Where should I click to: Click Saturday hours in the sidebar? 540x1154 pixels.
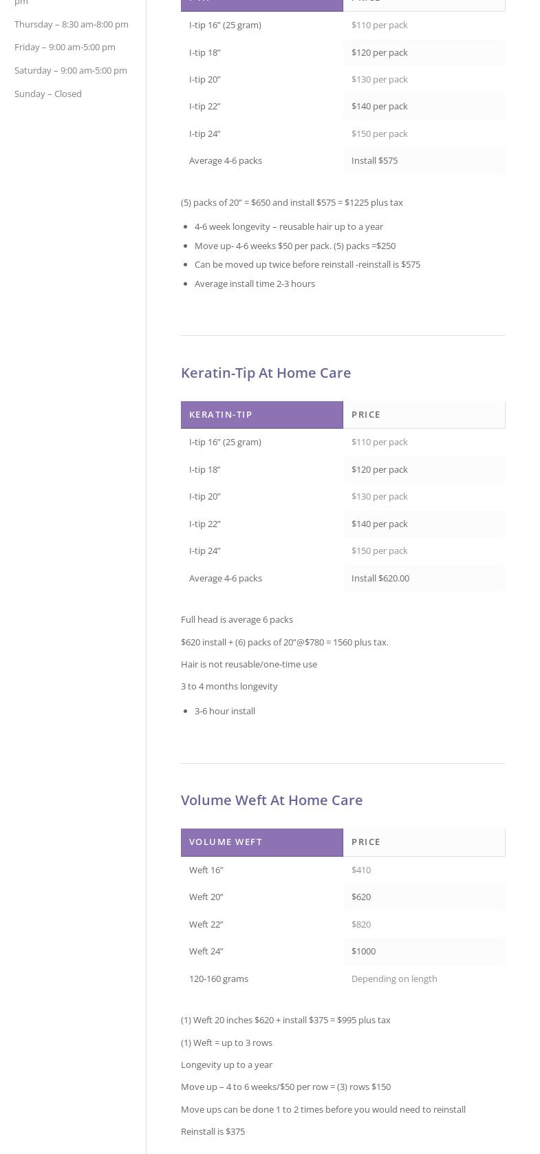71,70
